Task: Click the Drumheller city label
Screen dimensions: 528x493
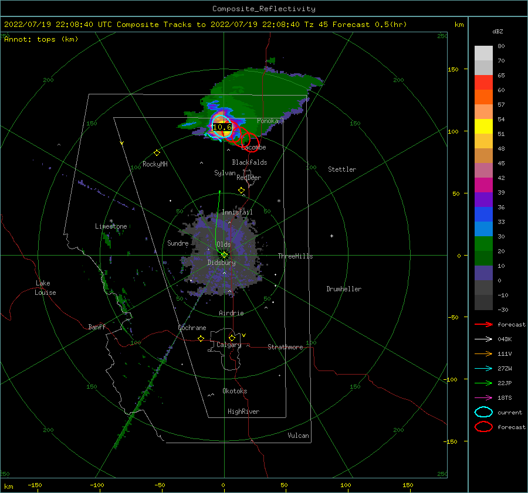Action: click(x=344, y=289)
